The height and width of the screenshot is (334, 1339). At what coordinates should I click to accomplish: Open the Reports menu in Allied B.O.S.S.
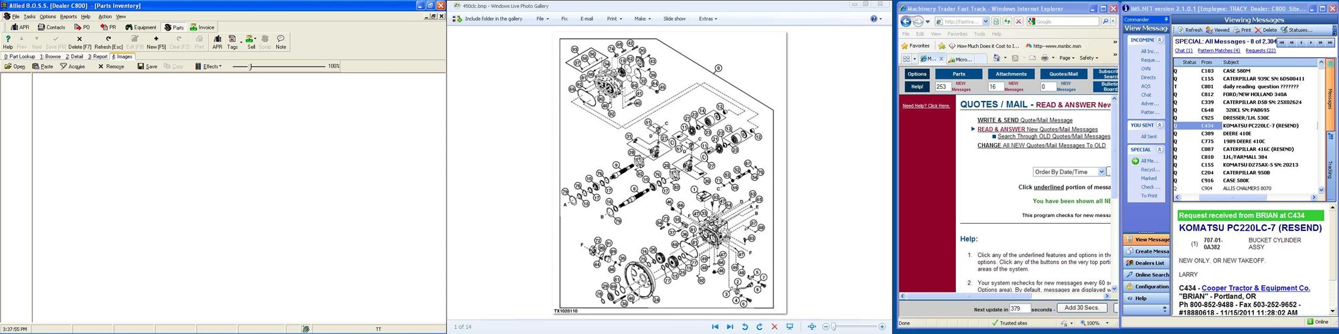68,17
